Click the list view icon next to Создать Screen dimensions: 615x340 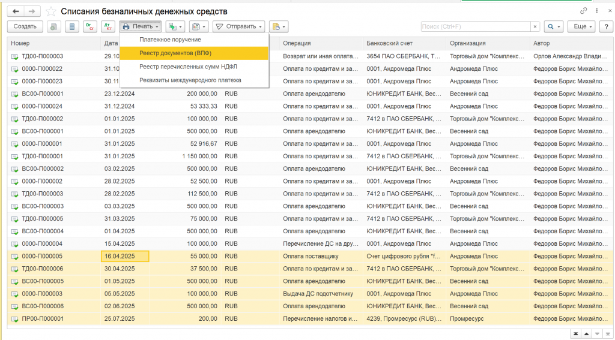[72, 26]
